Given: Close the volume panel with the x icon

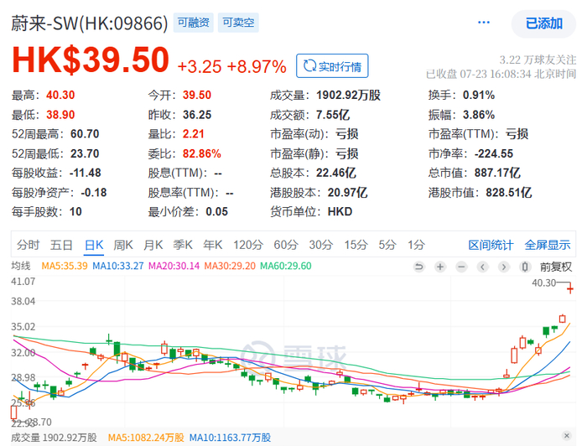Looking at the screenshot, I should pos(567,436).
